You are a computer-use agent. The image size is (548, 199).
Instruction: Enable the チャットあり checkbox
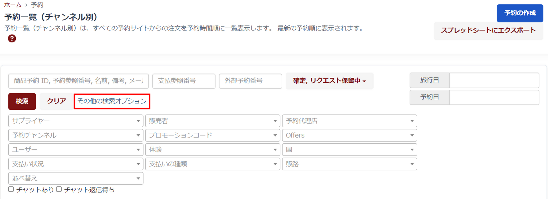pyautogui.click(x=11, y=189)
